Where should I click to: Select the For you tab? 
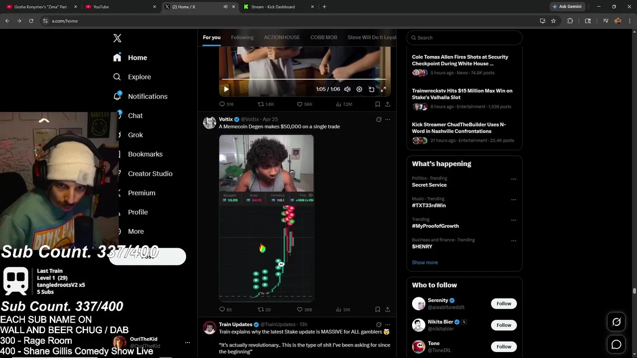click(212, 37)
